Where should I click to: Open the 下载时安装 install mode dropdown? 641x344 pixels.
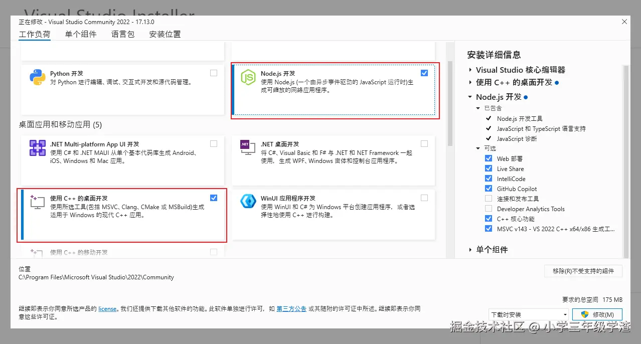[529, 314]
